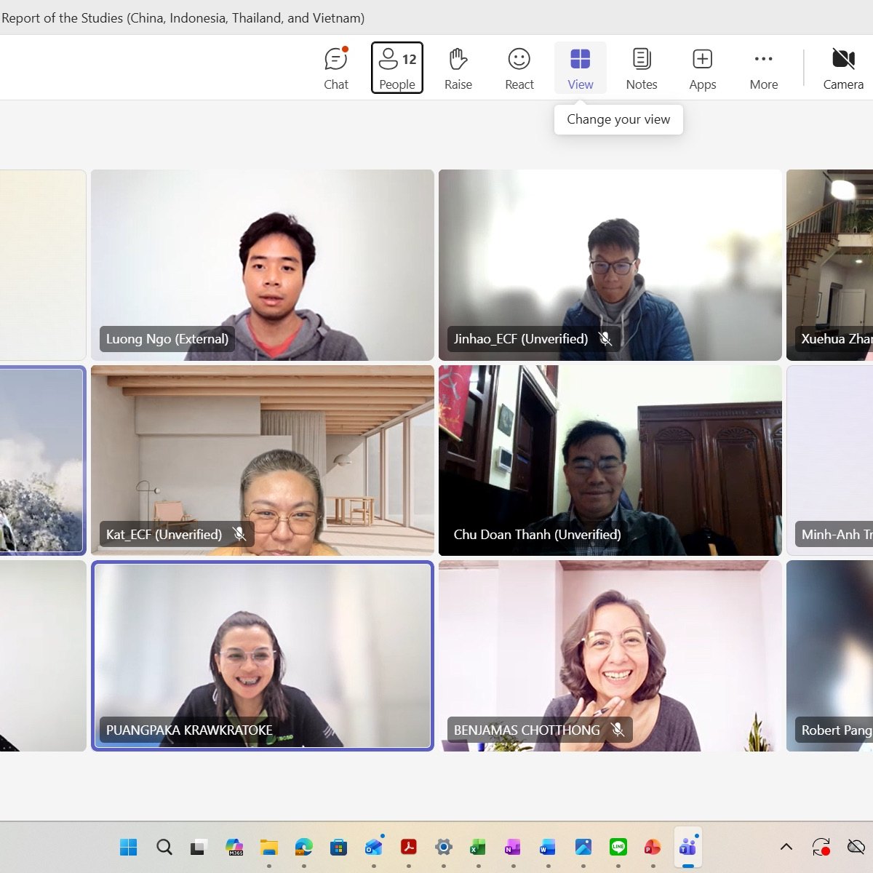The image size is (873, 873).
Task: Click the Teams taskbar icon
Action: 687,847
